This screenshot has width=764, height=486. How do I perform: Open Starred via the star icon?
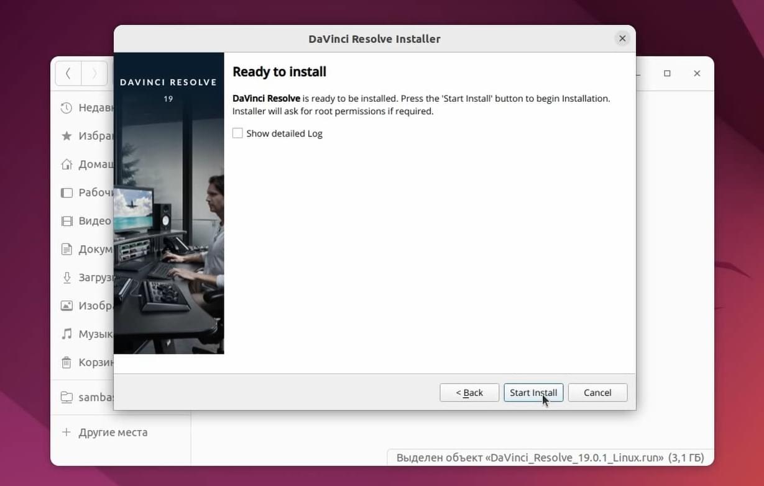(67, 136)
